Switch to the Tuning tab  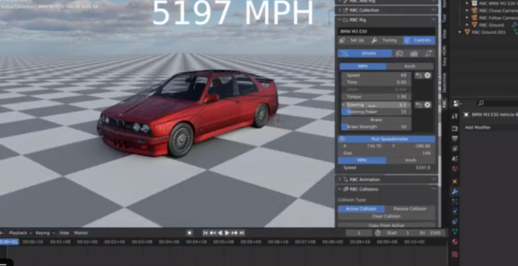[385, 40]
